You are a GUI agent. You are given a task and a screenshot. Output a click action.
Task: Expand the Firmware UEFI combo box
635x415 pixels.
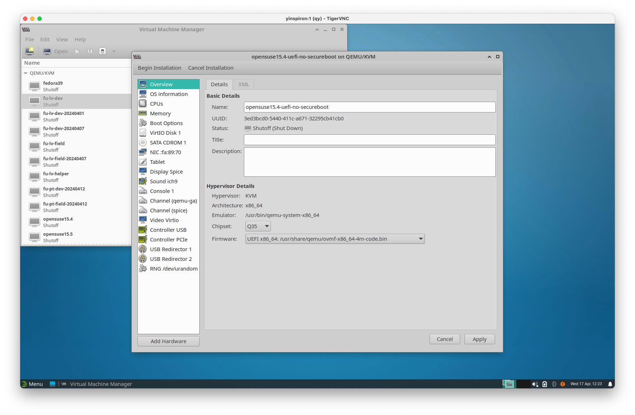coord(335,239)
